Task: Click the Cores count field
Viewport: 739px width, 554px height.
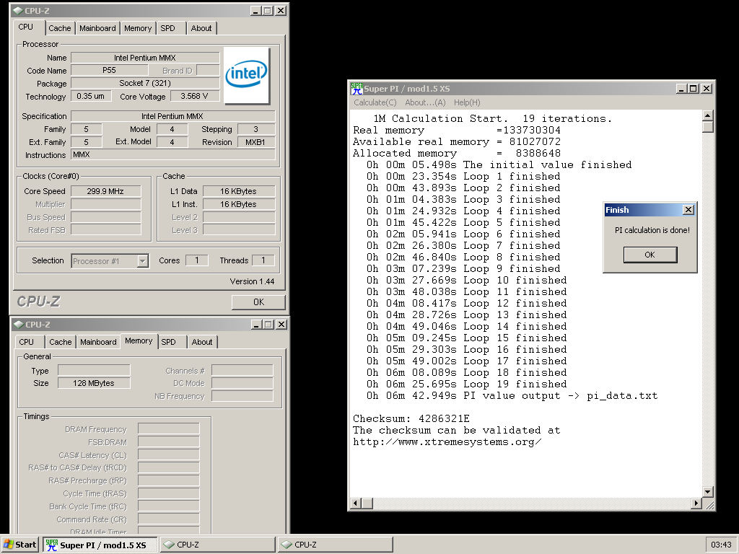Action: click(x=197, y=260)
